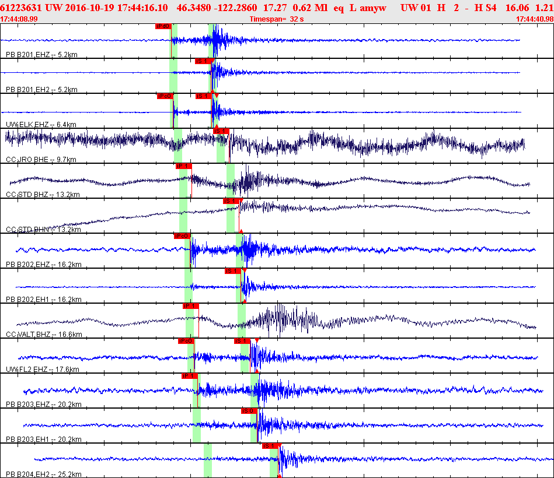Click the PB B201 EHZ -- 5.2km label
The image size is (554, 478).
[x=41, y=55]
